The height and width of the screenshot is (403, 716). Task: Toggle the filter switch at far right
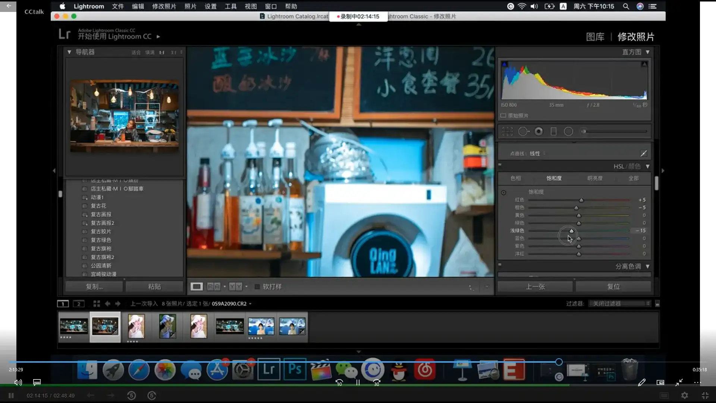point(657,303)
